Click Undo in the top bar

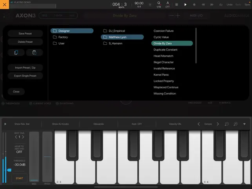230,4
